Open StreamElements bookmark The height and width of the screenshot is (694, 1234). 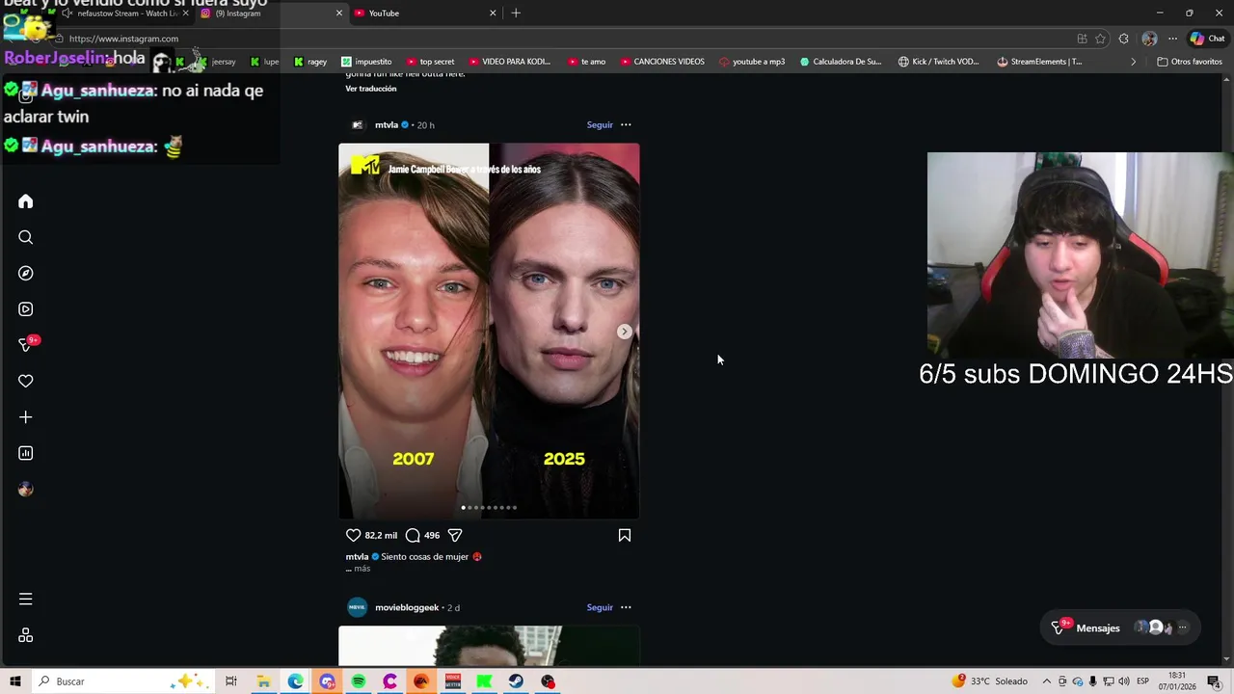[x=1039, y=62]
